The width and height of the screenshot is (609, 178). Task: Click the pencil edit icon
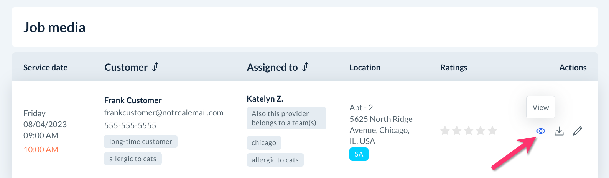578,131
